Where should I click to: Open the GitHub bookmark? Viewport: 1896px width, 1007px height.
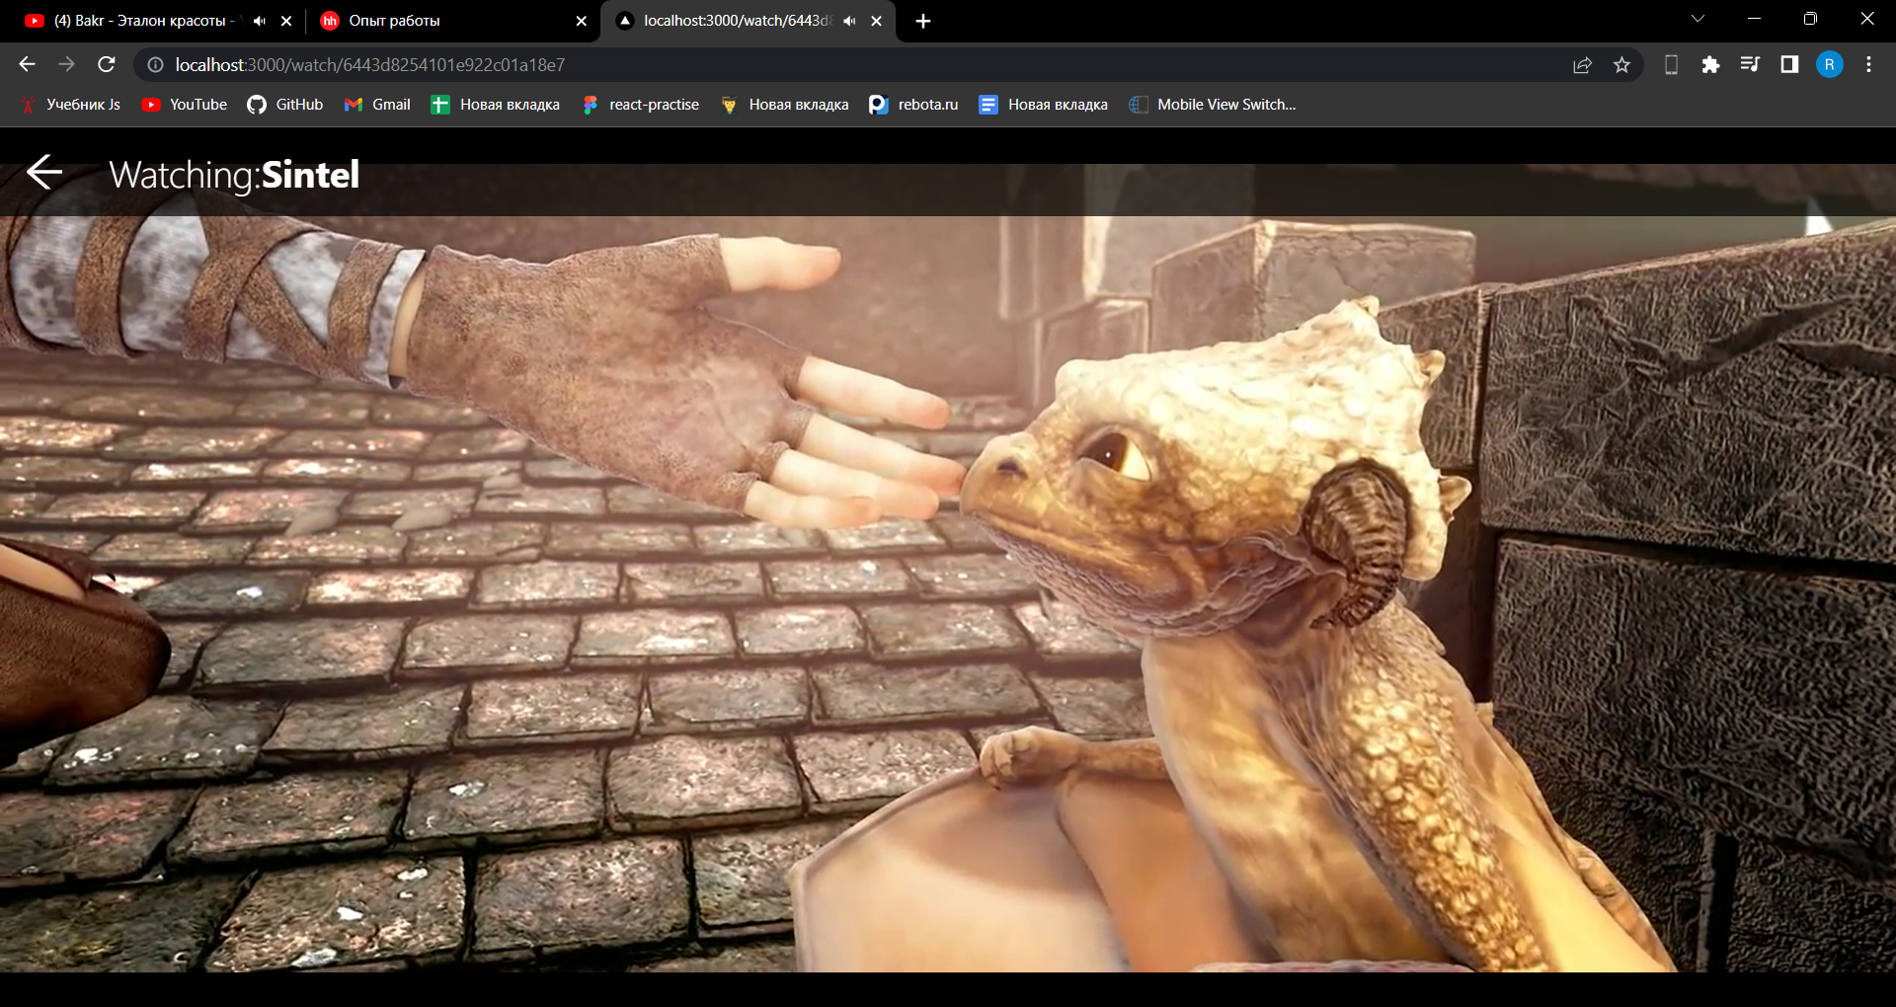[285, 105]
